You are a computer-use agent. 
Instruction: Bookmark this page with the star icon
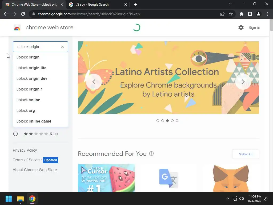click(231, 14)
